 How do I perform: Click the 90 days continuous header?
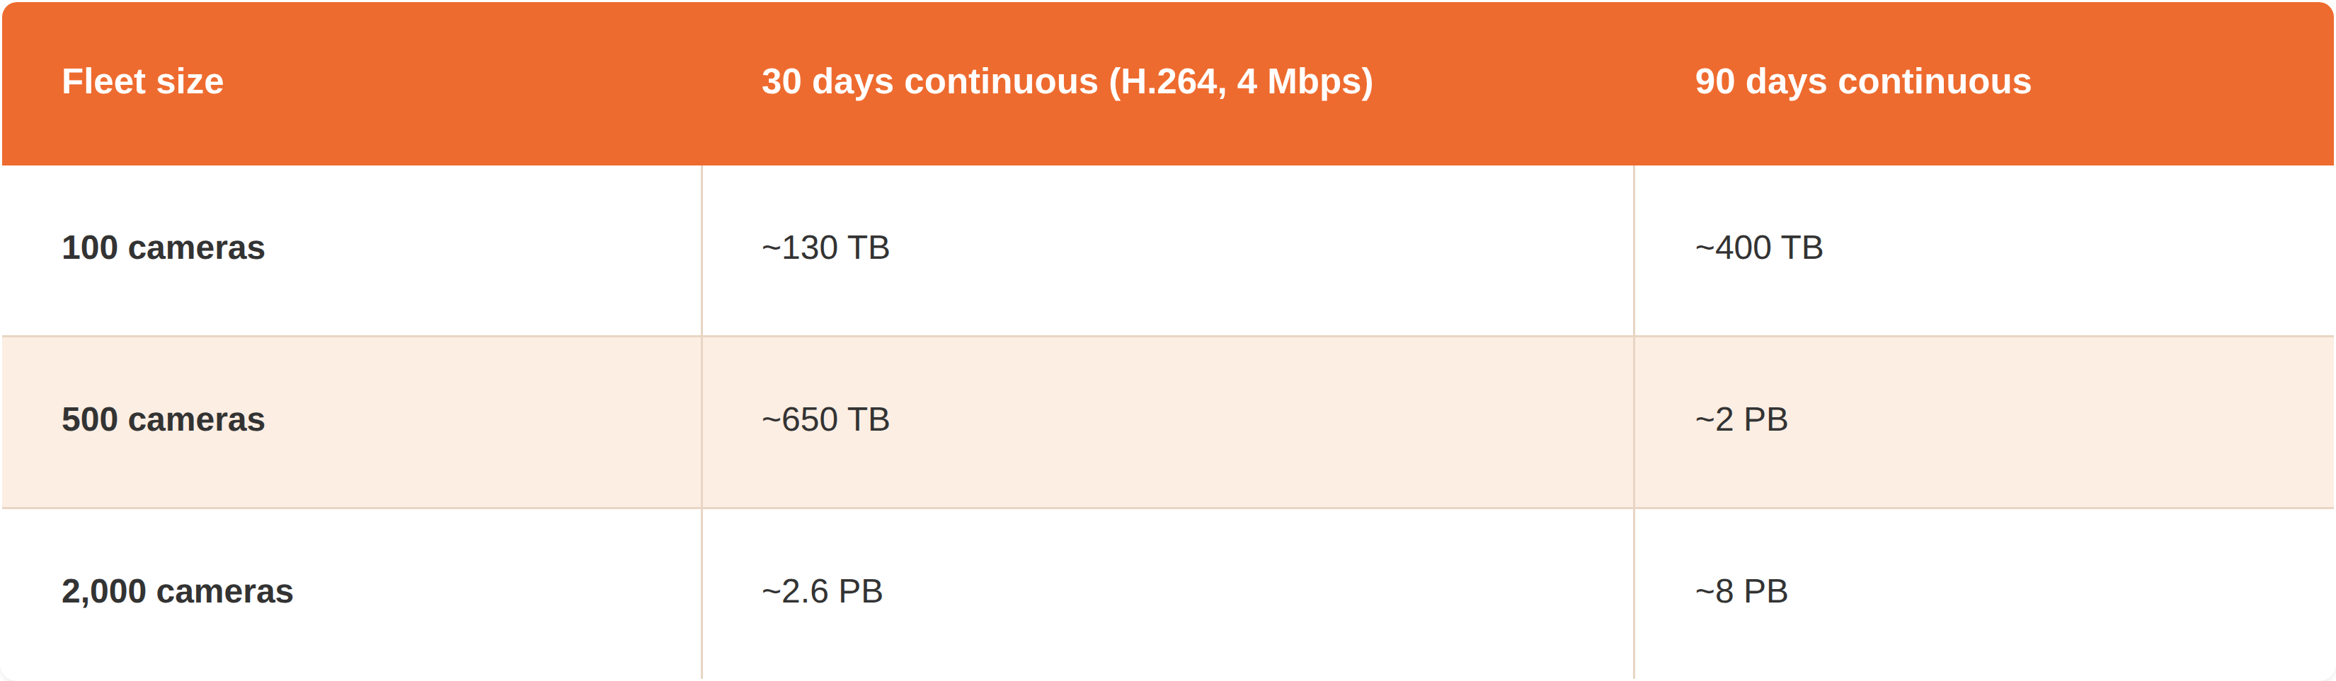coord(1862,81)
